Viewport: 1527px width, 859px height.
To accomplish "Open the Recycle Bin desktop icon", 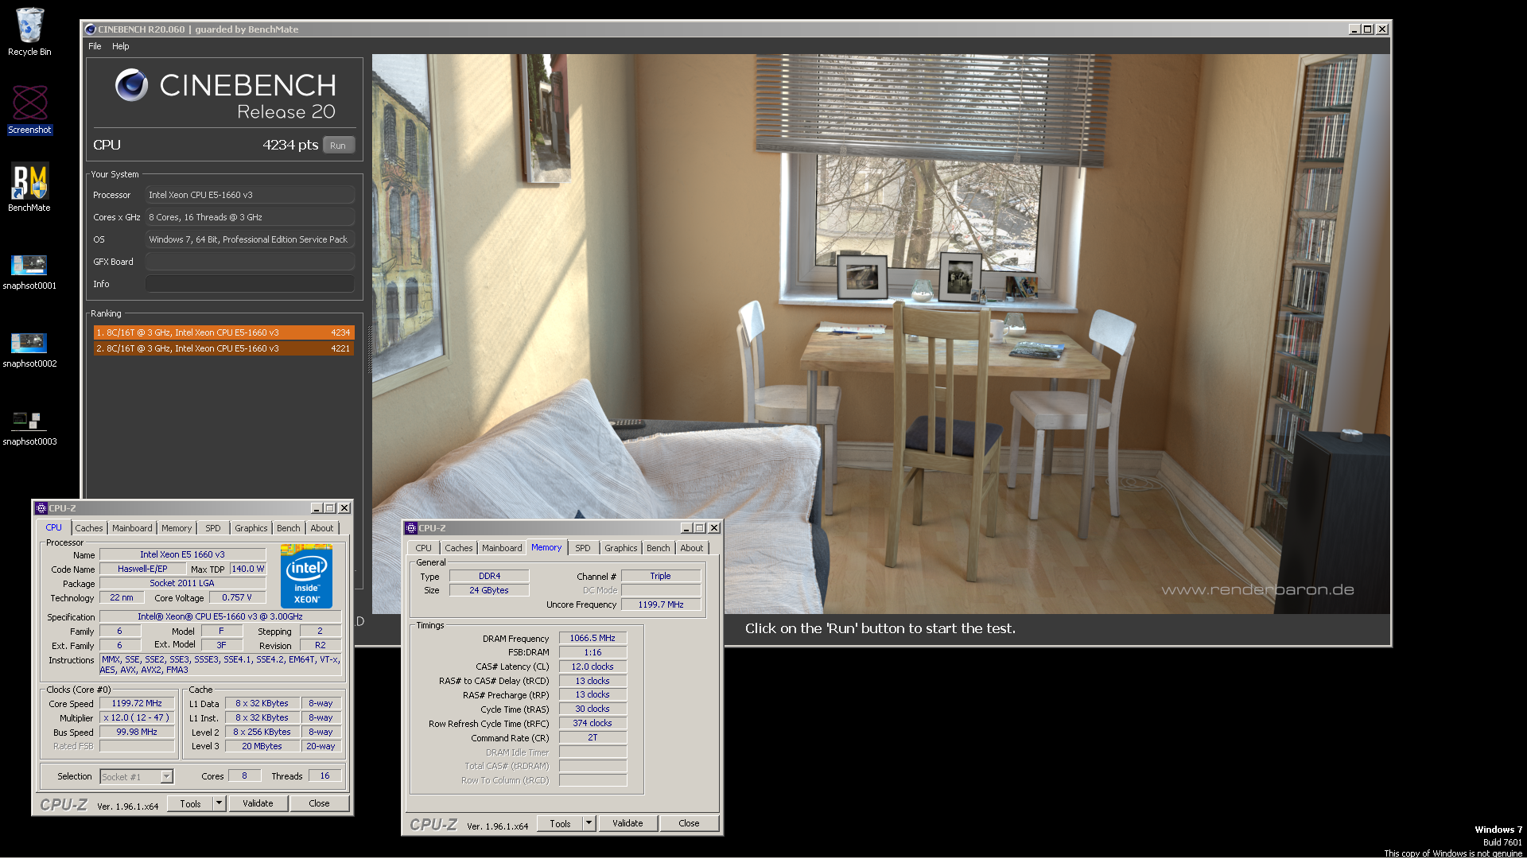I will (29, 32).
